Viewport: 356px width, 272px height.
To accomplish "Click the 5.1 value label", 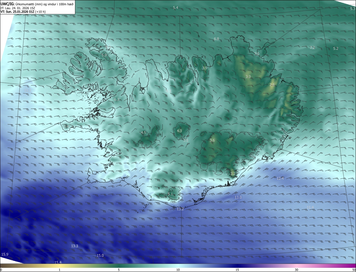I will click(x=170, y=194).
